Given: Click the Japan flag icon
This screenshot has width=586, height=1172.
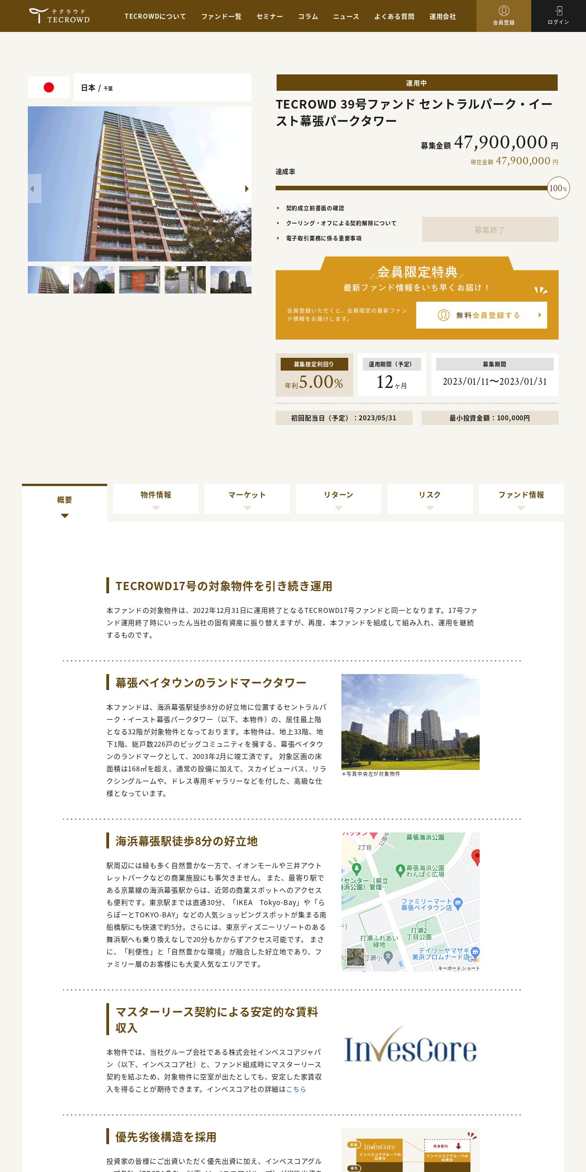Looking at the screenshot, I should (49, 87).
